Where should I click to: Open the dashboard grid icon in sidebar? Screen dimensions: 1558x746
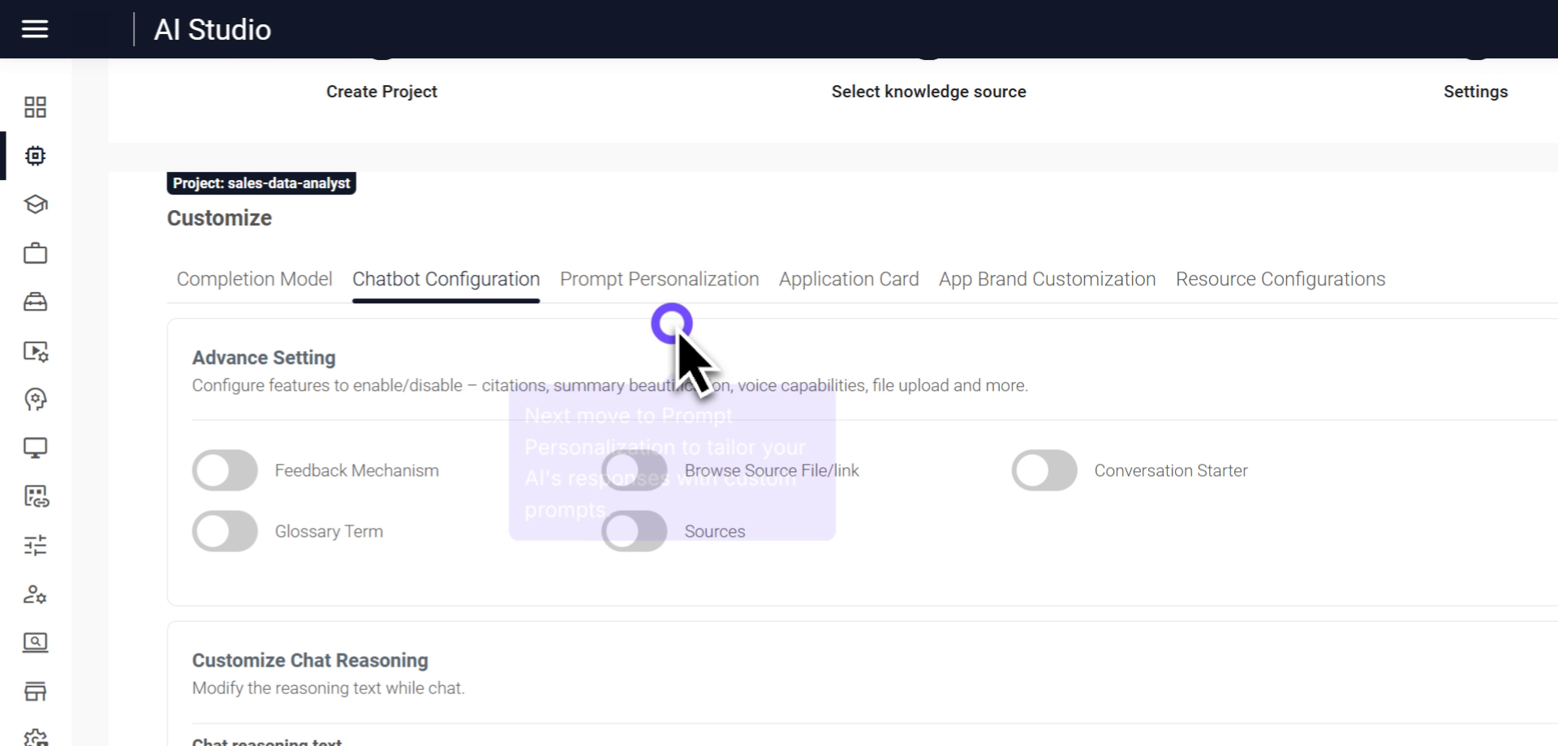(x=35, y=106)
